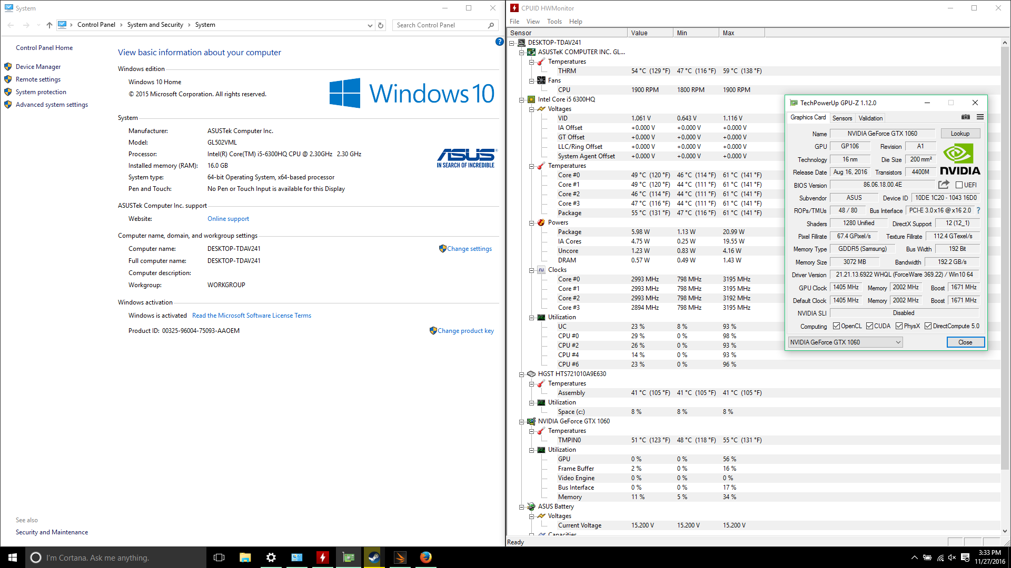The width and height of the screenshot is (1011, 568).
Task: Collapse the ASUSTeK COMPUTER INC. node
Action: pos(521,53)
